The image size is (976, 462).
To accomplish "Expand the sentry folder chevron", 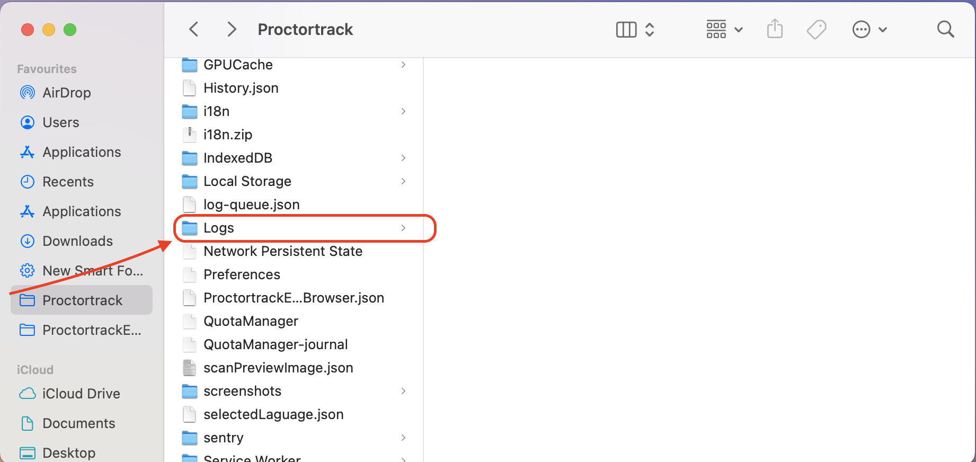I will pos(403,438).
